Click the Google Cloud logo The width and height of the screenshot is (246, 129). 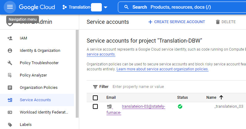point(37,7)
